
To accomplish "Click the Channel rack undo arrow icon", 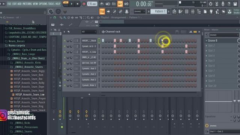I will pos(69,31).
